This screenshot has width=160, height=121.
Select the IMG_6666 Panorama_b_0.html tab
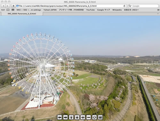[22, 14]
